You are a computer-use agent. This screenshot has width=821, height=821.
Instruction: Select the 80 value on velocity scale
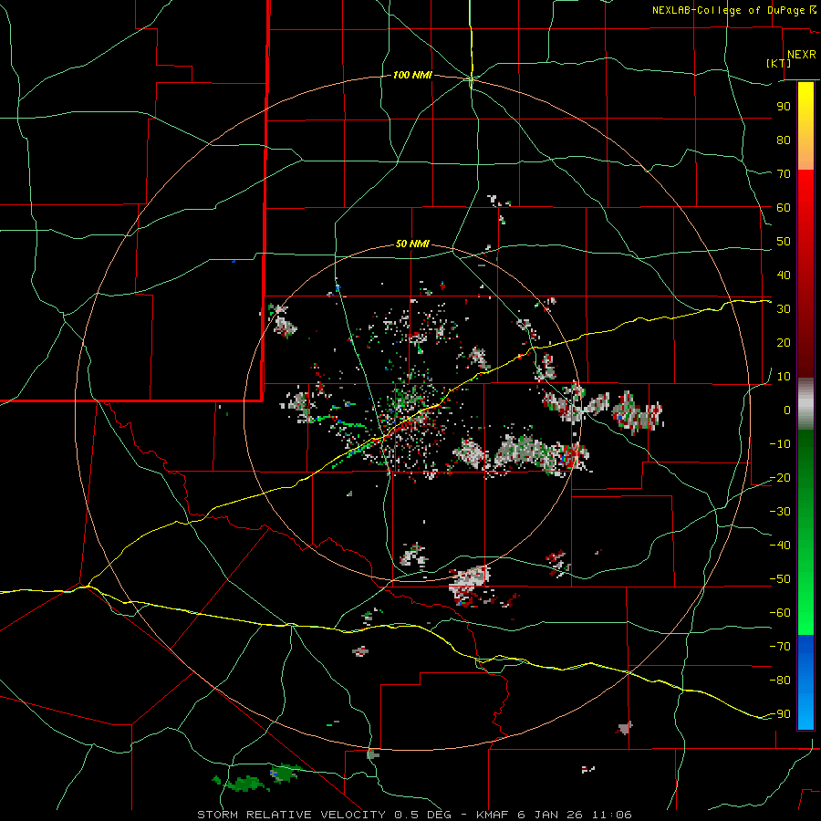pyautogui.click(x=784, y=140)
